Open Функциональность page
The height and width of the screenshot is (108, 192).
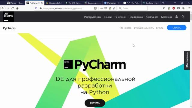tap(144, 28)
